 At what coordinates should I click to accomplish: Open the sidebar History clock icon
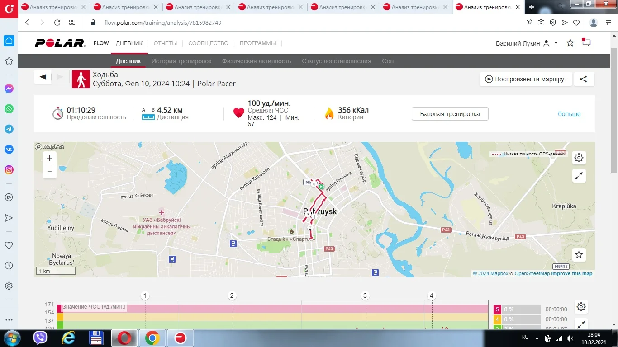click(9, 266)
